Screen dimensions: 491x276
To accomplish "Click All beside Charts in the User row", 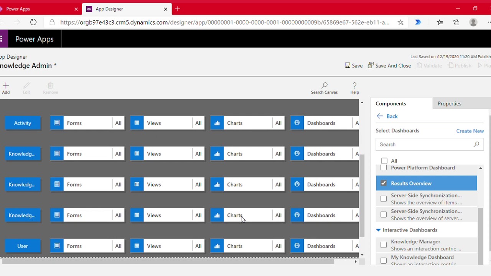I will (278, 246).
